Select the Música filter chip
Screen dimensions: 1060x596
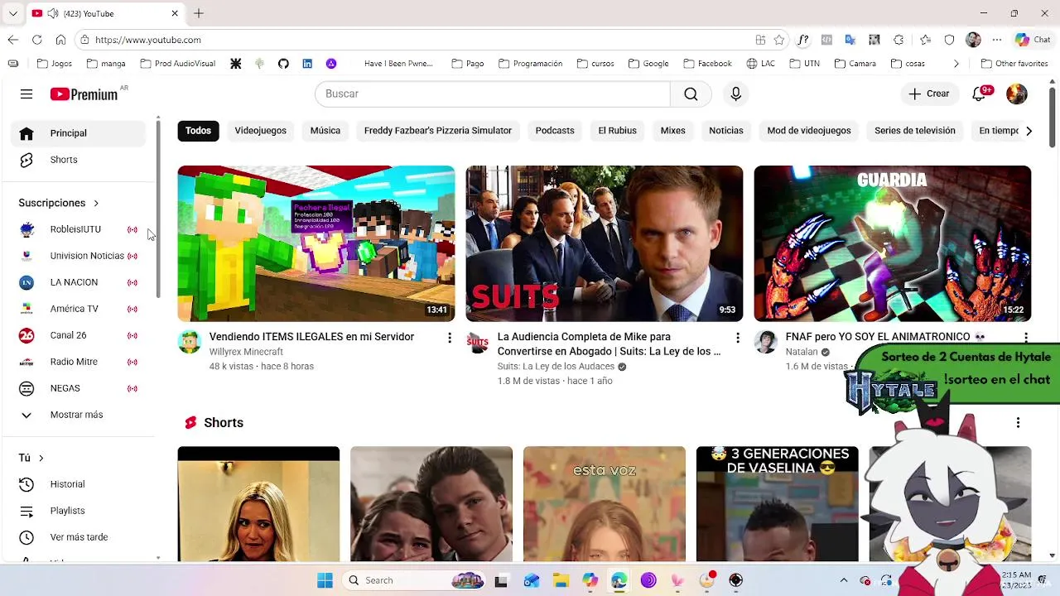click(325, 131)
